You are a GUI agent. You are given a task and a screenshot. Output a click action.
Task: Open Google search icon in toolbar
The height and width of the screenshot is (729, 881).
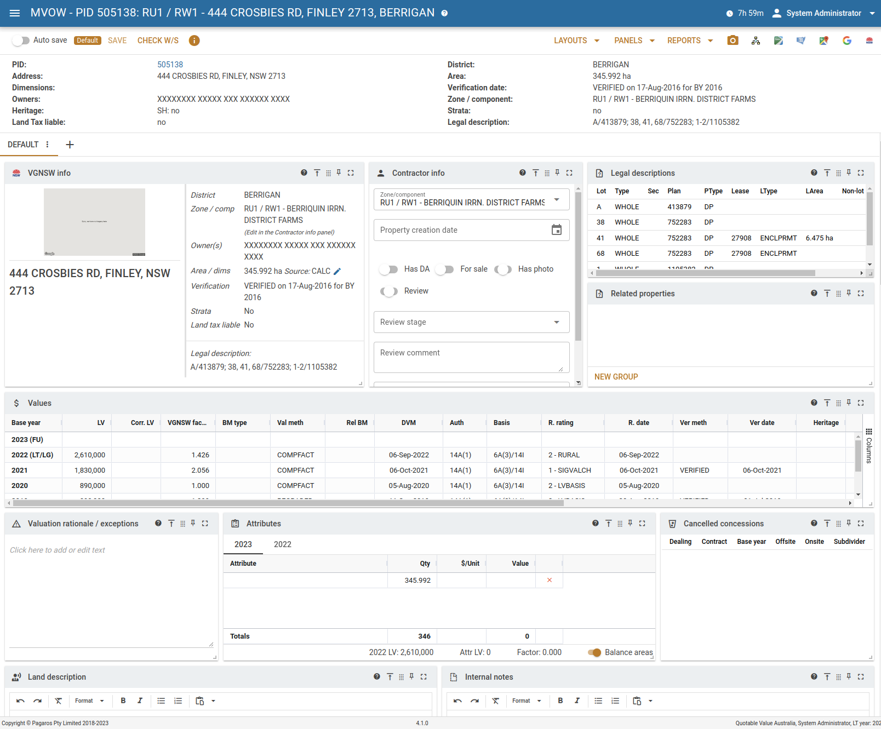[x=846, y=41]
